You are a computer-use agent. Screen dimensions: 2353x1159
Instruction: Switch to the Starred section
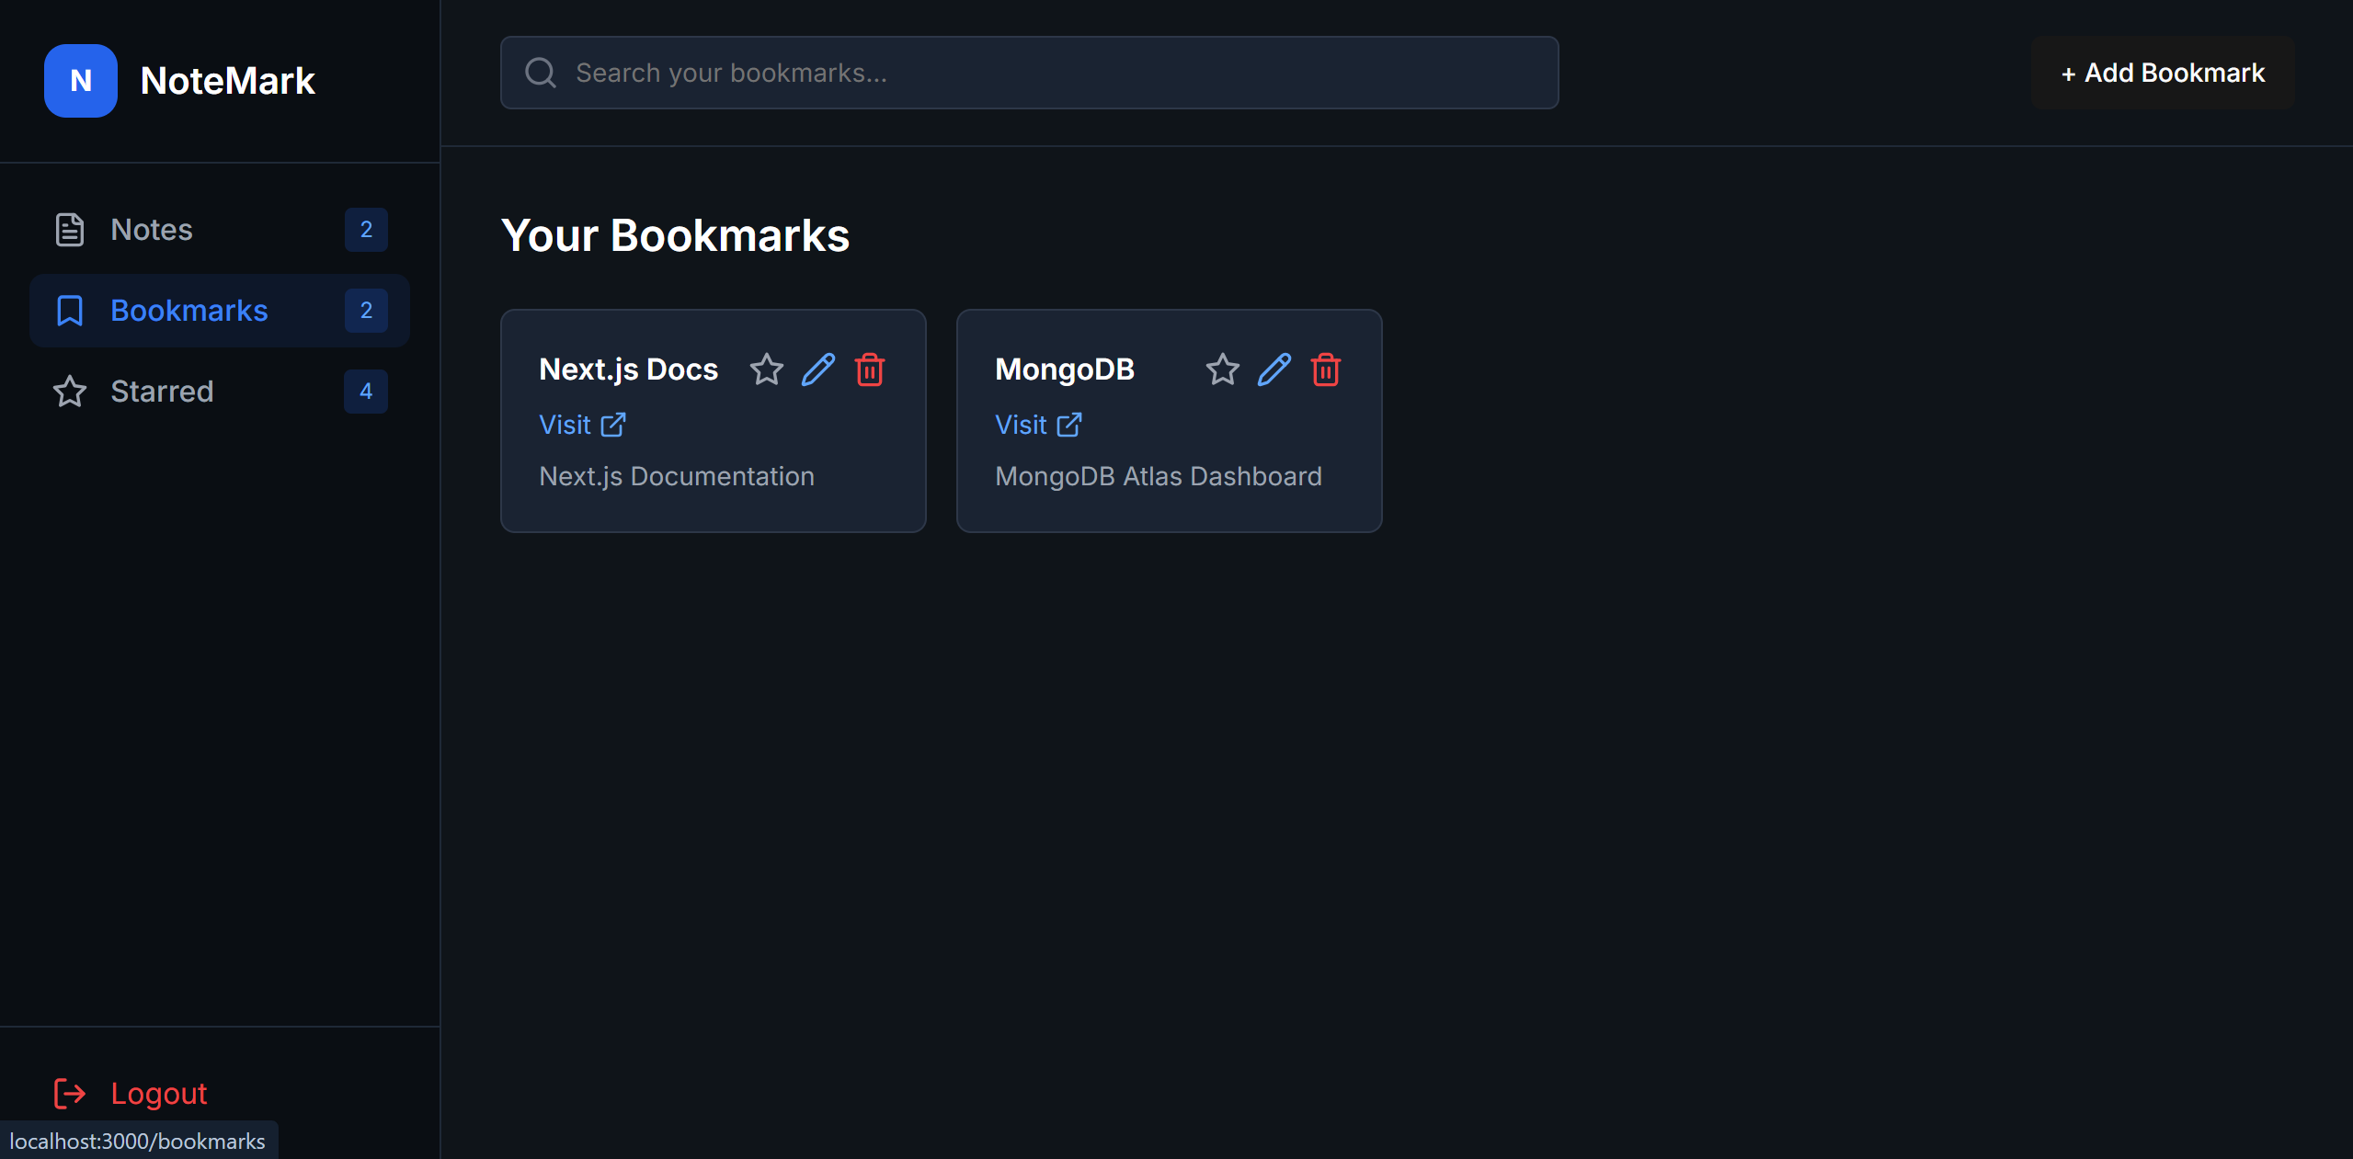[x=161, y=392]
